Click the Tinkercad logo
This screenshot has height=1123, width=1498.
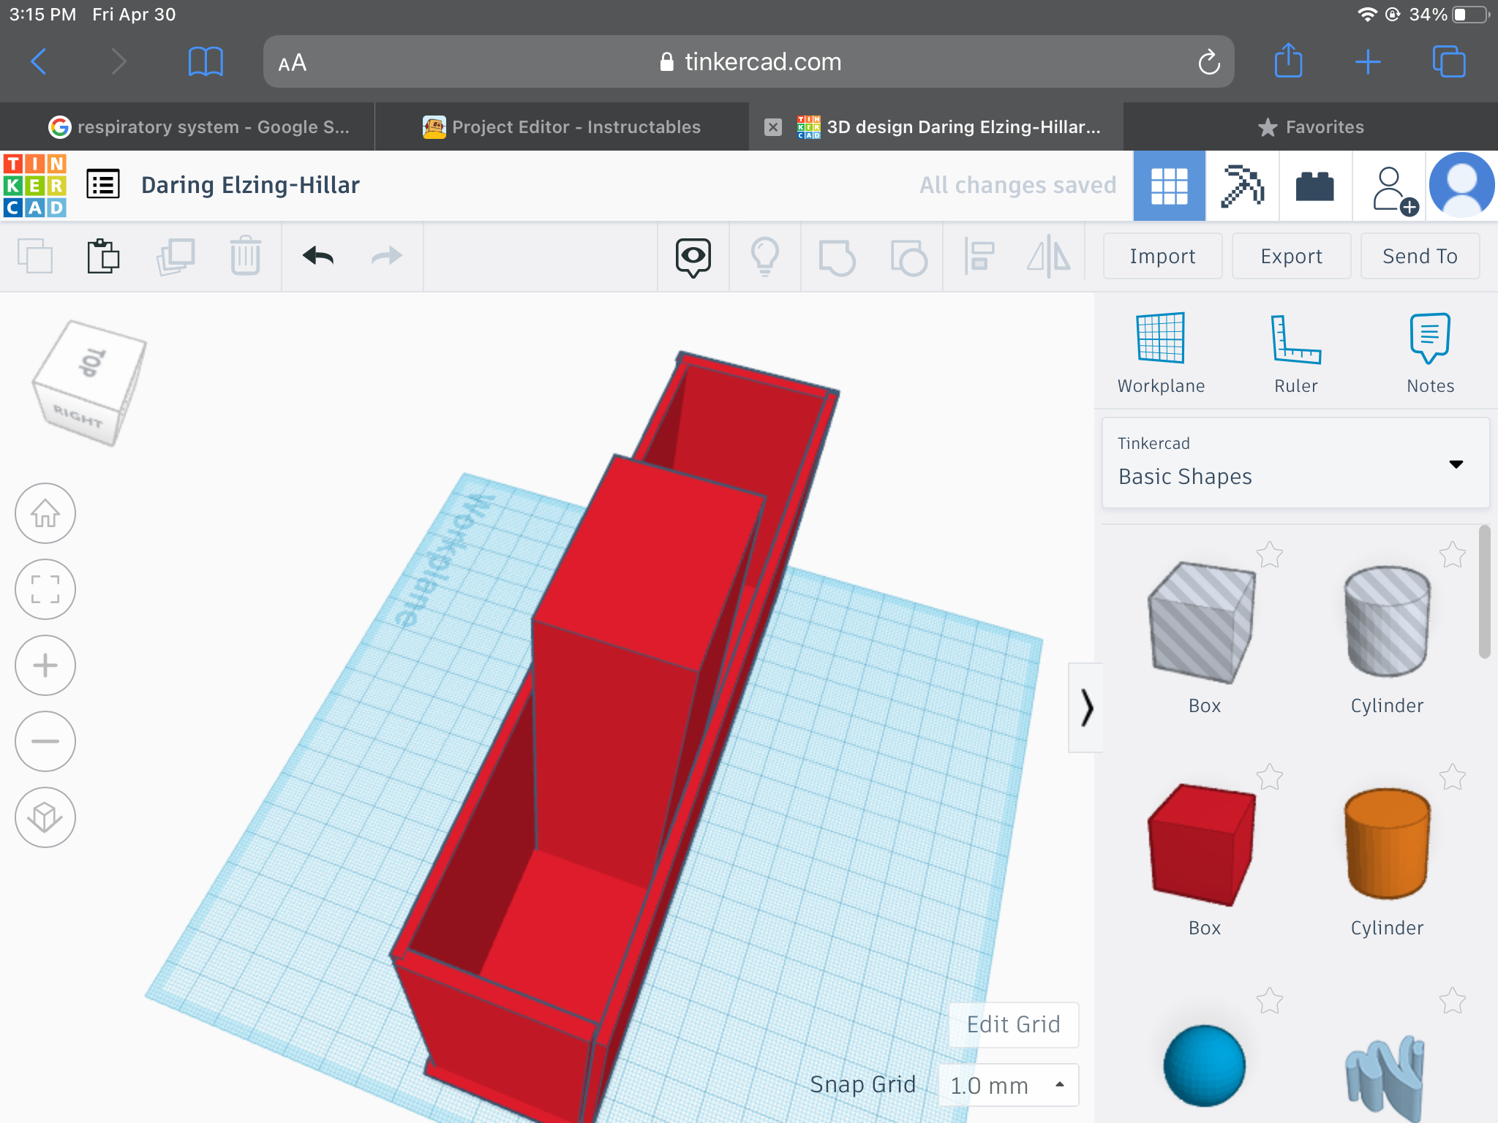click(35, 185)
